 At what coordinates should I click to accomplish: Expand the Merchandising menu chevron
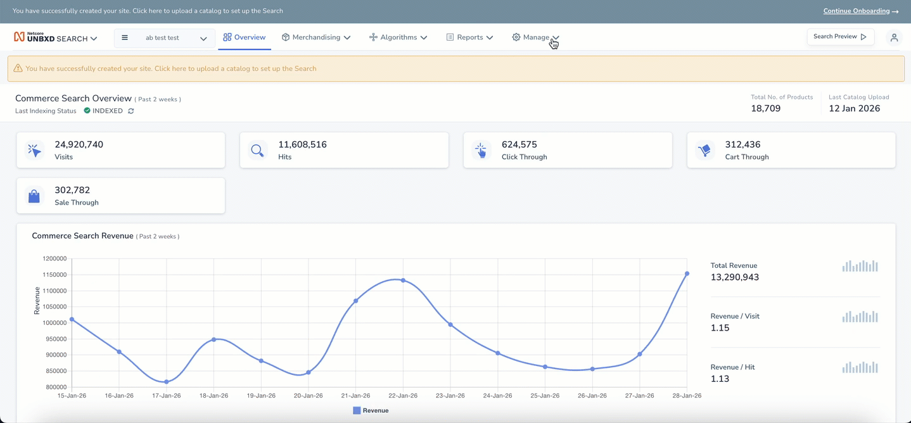click(347, 38)
